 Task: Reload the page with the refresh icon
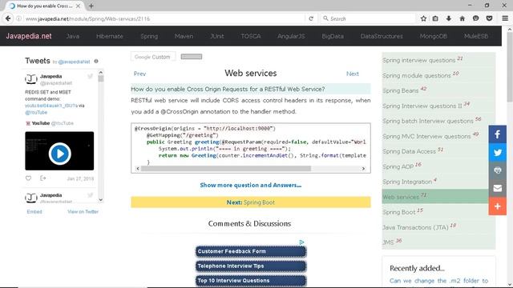pos(311,18)
